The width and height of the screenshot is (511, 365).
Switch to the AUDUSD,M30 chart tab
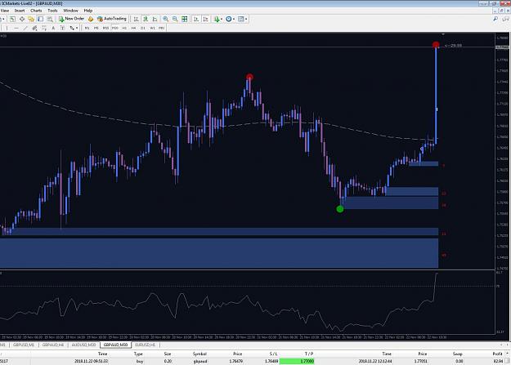pos(83,345)
